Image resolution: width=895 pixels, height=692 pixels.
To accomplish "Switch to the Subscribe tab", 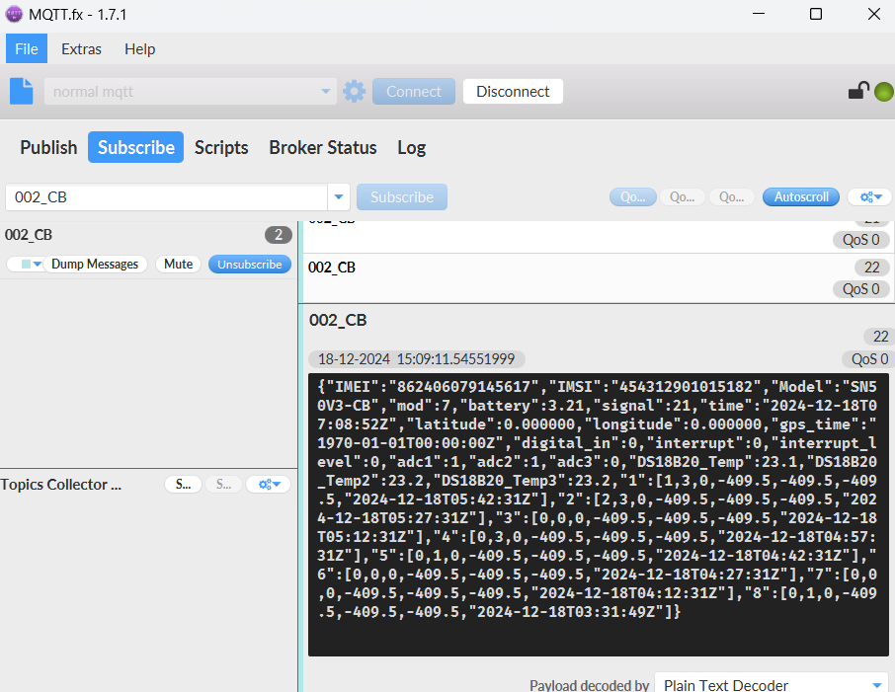I will 136,147.
